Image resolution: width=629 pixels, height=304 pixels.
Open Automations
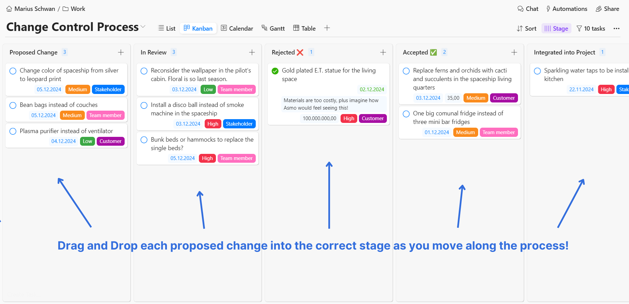coord(566,9)
